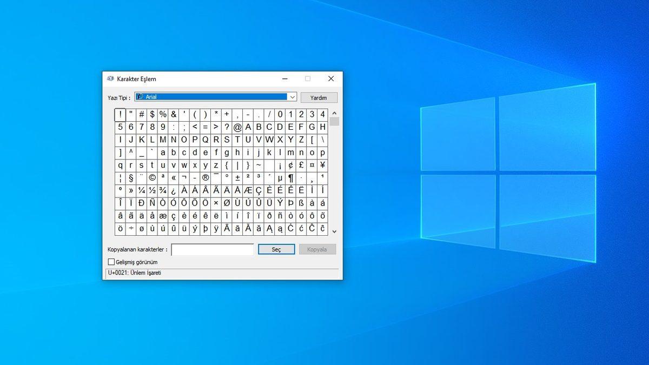Image resolution: width=649 pixels, height=365 pixels.
Task: Click the Character Map icon in the title bar
Action: click(110, 78)
